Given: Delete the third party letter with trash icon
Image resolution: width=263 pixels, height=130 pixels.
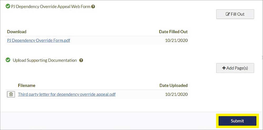Looking at the screenshot, I should click(x=11, y=94).
